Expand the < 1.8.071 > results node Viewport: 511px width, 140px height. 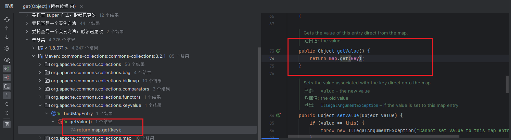[34, 48]
